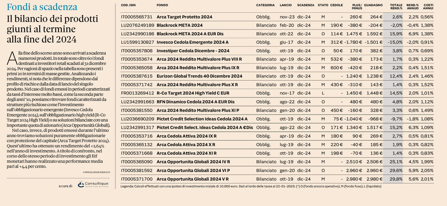The image size is (447, 206).
Task: Click the Legenda footnote text
Action: click(251, 186)
